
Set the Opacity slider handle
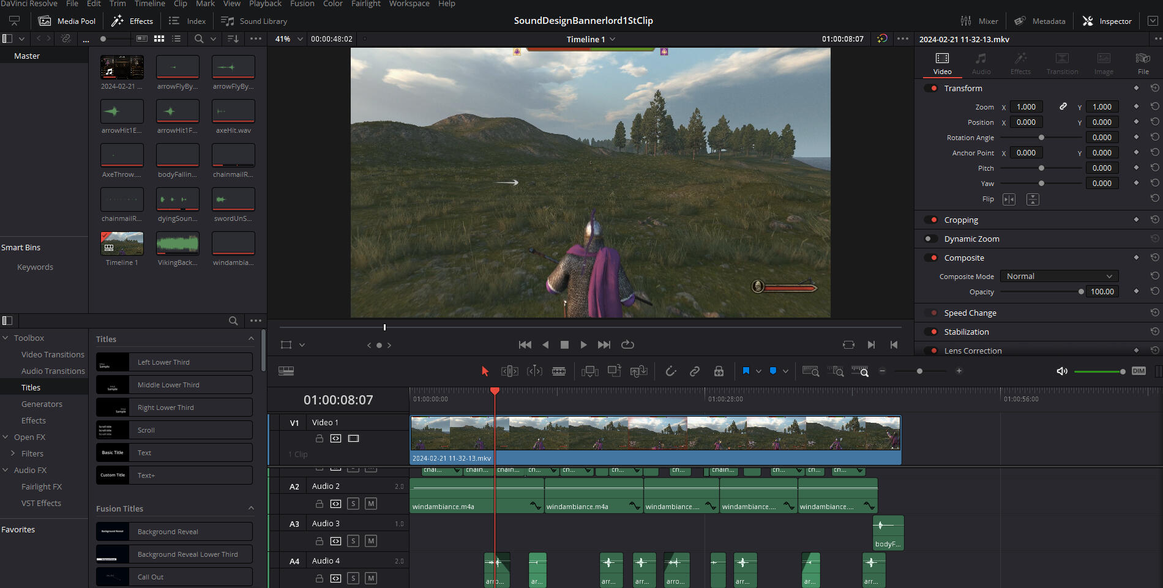[1081, 292]
